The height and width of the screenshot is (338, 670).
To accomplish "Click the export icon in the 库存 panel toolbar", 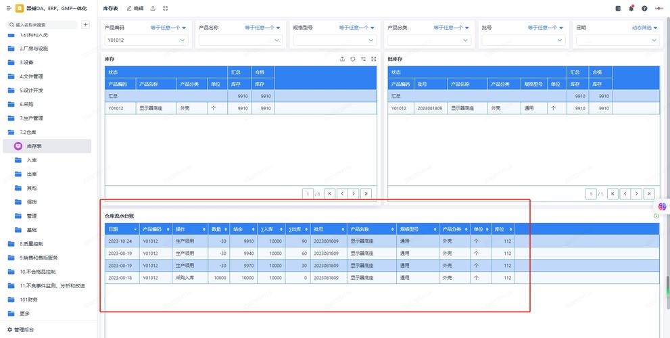I will [x=342, y=59].
